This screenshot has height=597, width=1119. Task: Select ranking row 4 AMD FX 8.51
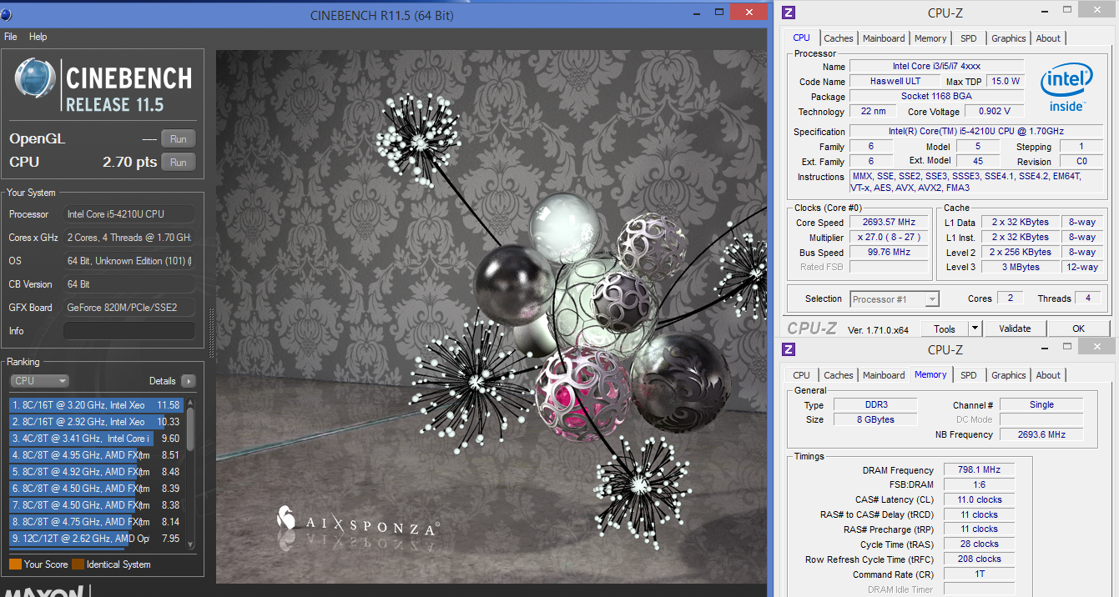(97, 455)
